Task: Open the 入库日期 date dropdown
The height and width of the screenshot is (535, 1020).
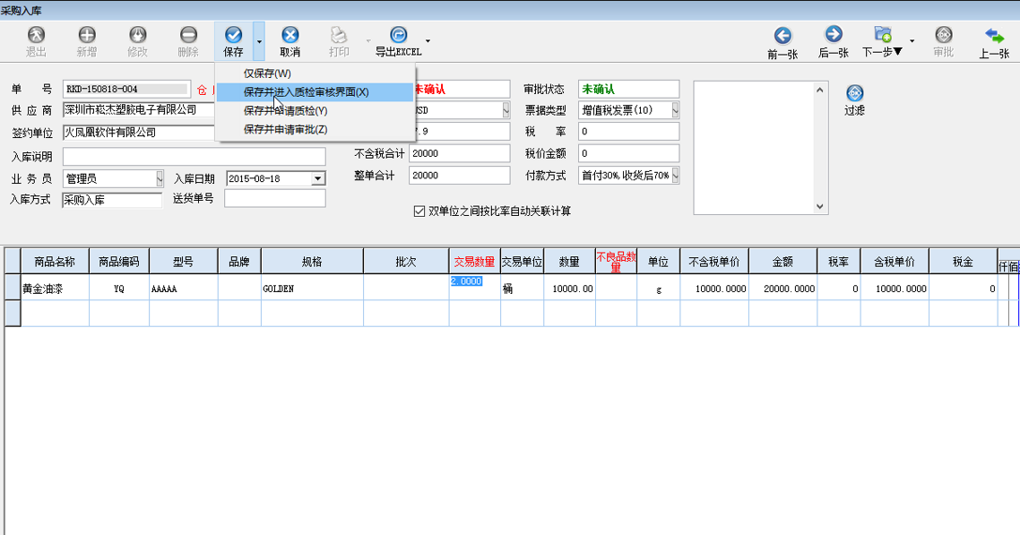Action: pos(317,178)
